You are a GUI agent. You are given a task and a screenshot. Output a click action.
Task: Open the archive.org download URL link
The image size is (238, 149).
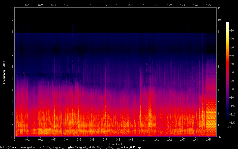click(73, 147)
